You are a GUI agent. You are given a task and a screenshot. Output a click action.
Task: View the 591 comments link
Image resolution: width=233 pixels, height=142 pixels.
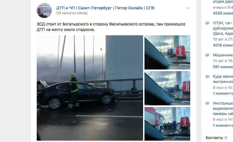pos(223,67)
